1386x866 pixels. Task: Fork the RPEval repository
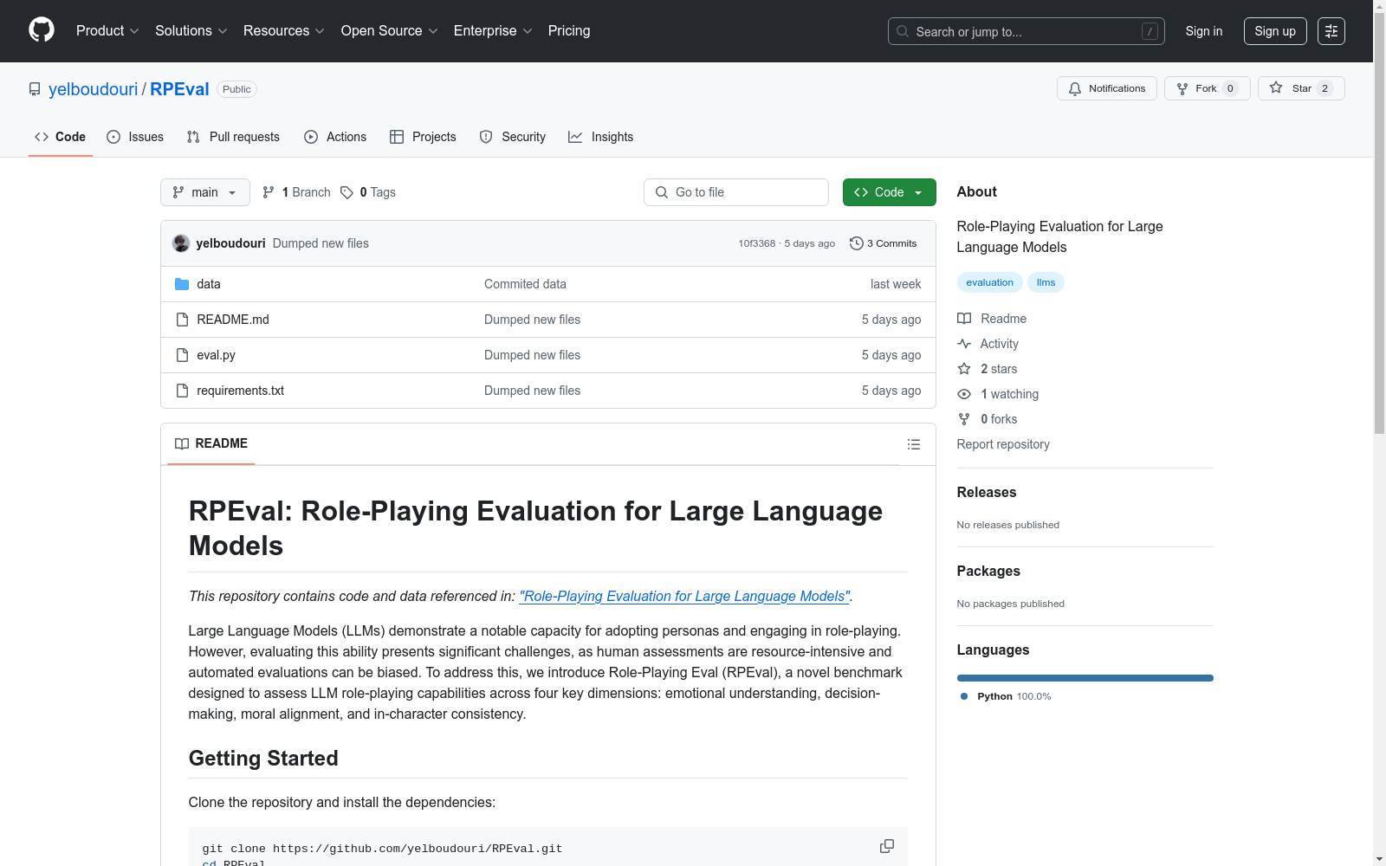[1207, 88]
